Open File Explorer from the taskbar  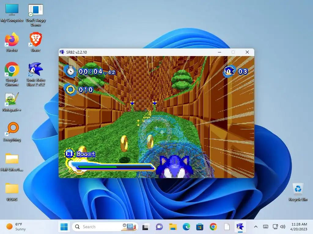173,227
